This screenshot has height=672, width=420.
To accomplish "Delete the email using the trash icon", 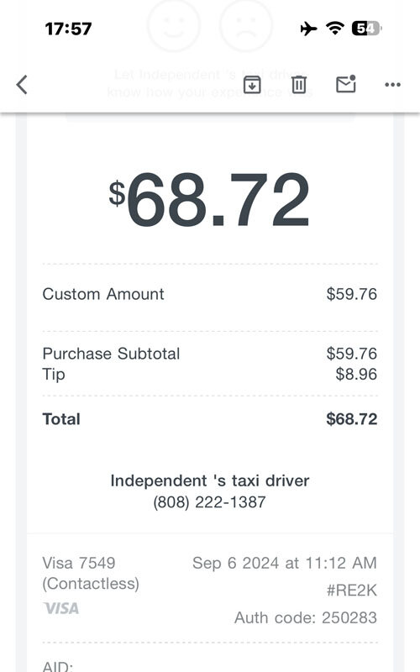I will pos(299,85).
